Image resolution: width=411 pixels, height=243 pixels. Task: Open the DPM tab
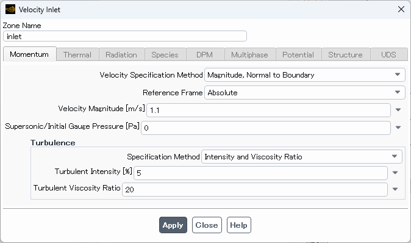coord(205,54)
